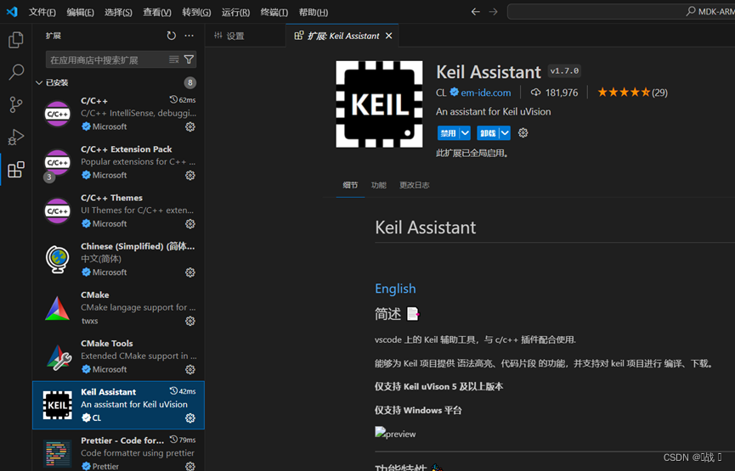This screenshot has width=735, height=471.
Task: Select C/C++ extension in installed list
Action: pos(119,114)
